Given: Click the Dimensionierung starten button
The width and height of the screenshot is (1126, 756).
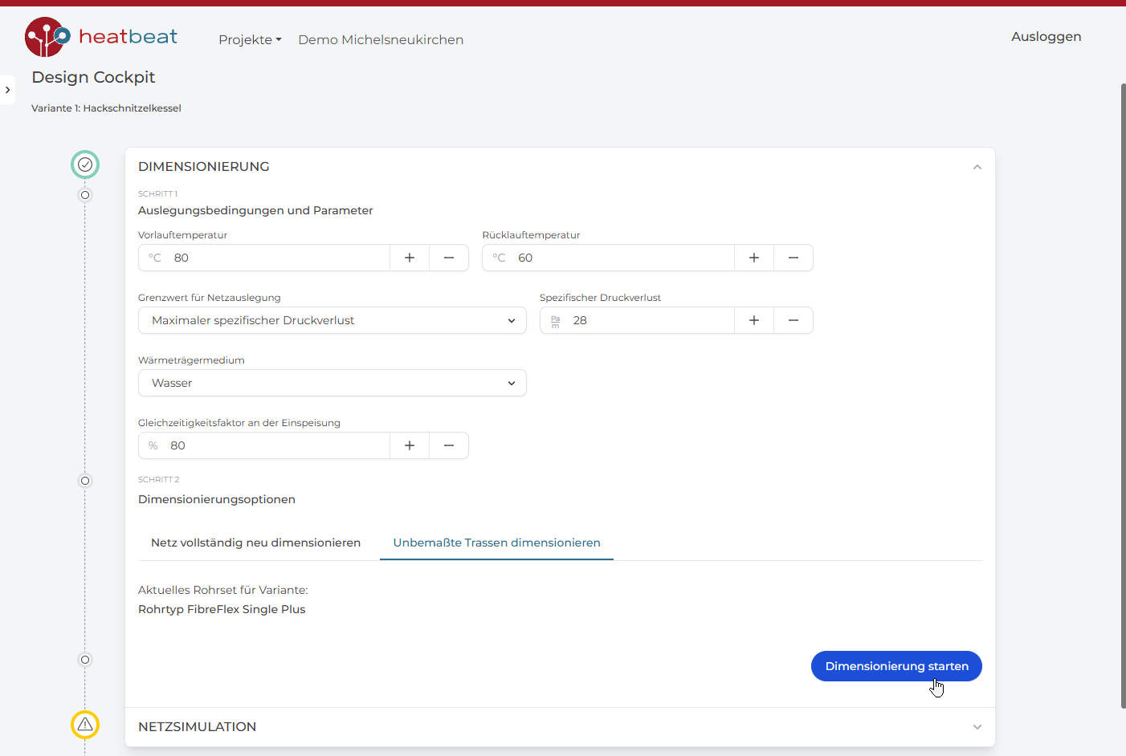Looking at the screenshot, I should coord(896,666).
